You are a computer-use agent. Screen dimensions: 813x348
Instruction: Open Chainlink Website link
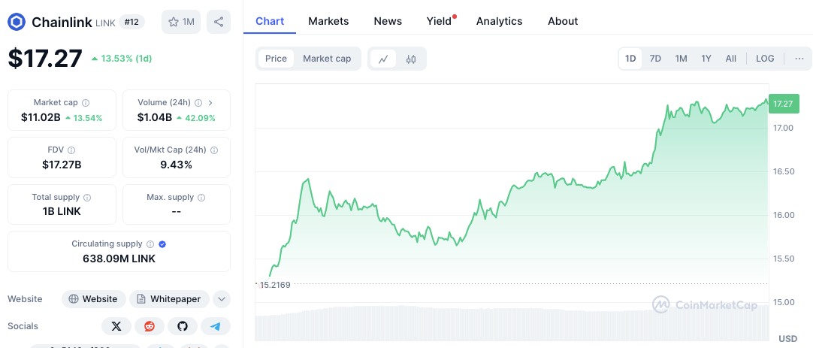click(94, 299)
